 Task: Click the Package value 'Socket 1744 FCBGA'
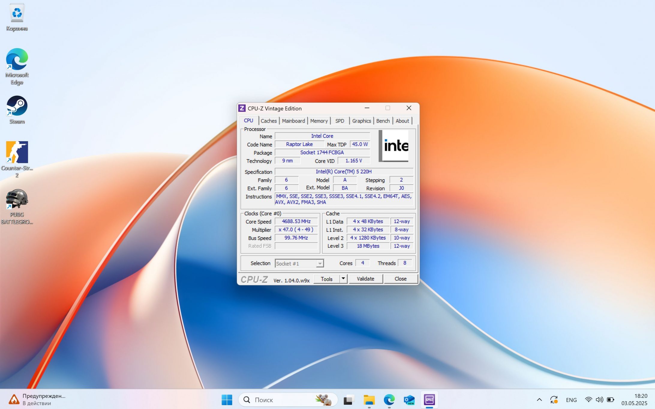[x=322, y=152]
